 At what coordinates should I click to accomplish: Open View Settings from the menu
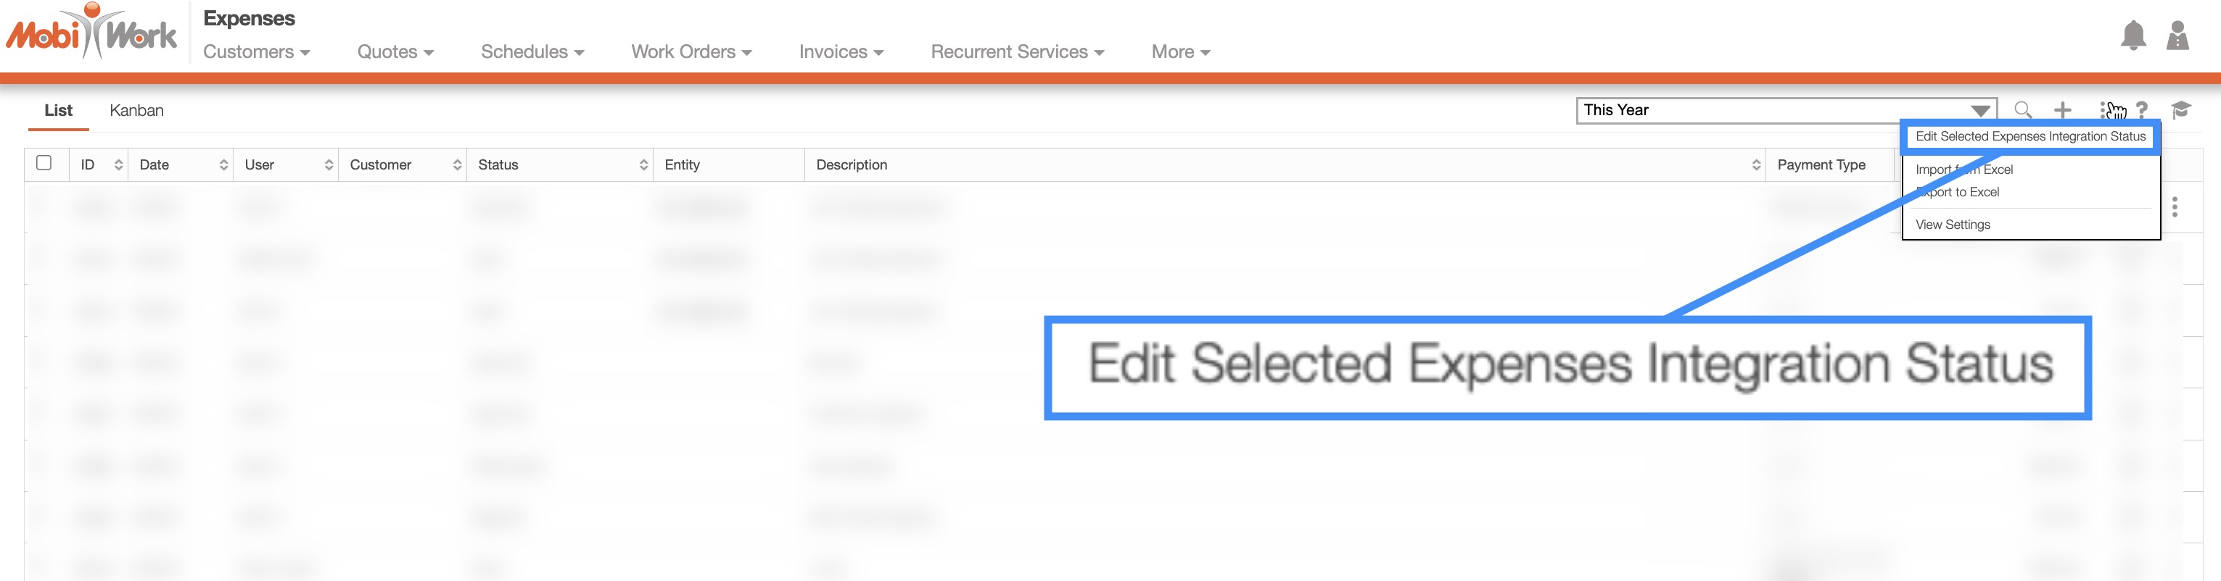point(1953,225)
